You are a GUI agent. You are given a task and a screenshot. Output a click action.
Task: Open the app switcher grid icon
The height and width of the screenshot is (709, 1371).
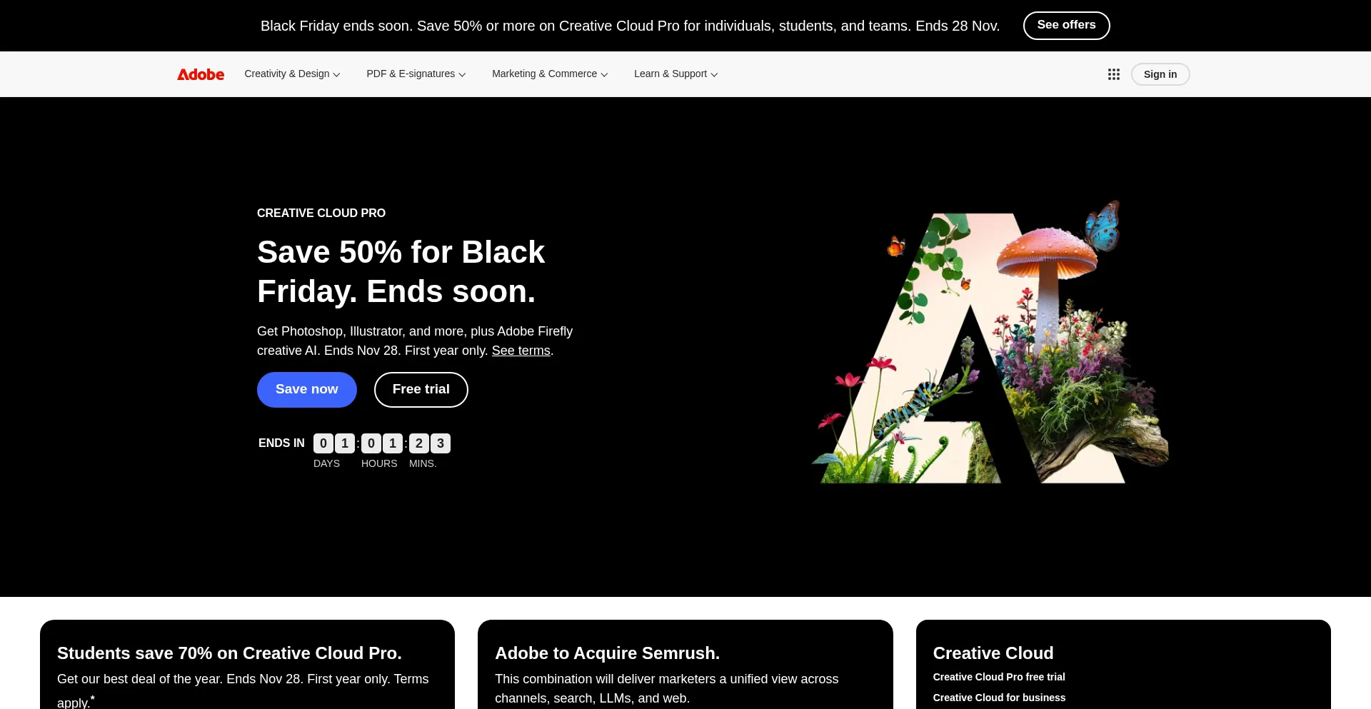pyautogui.click(x=1114, y=74)
